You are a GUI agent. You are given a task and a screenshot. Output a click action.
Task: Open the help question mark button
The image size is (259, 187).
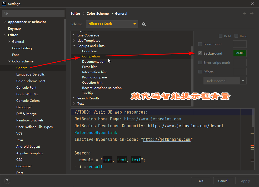pos(7,181)
